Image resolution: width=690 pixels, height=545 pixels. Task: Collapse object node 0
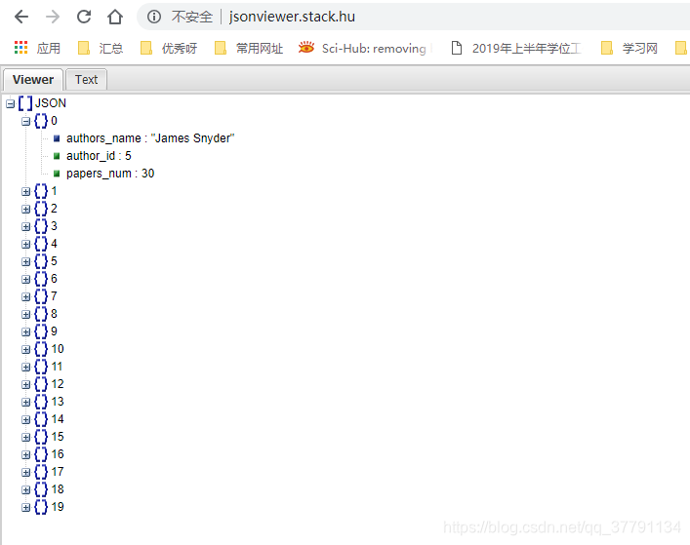point(26,121)
